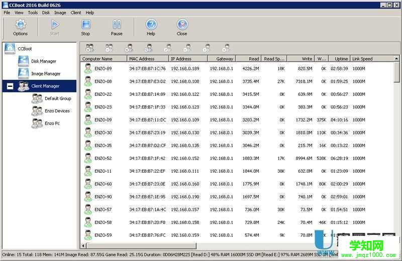Click the ENZO-23 client user icon
The width and height of the screenshot is (402, 261).
(88, 107)
